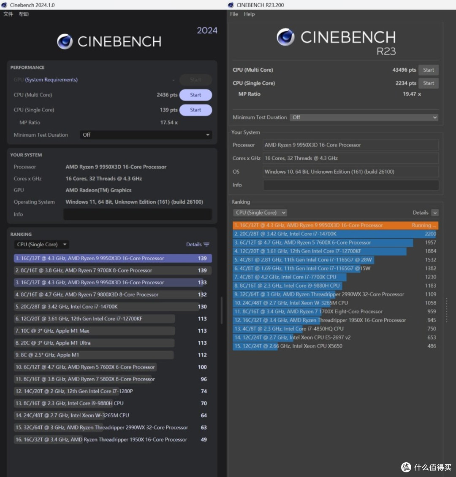Click disabled GPU Start button

click(195, 80)
